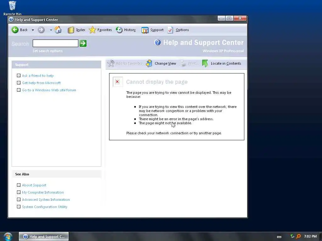
Task: Click the red X error icon
Action: tap(118, 82)
